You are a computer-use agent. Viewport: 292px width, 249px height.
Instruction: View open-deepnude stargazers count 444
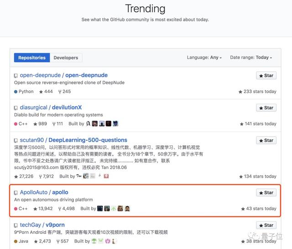click(x=46, y=91)
